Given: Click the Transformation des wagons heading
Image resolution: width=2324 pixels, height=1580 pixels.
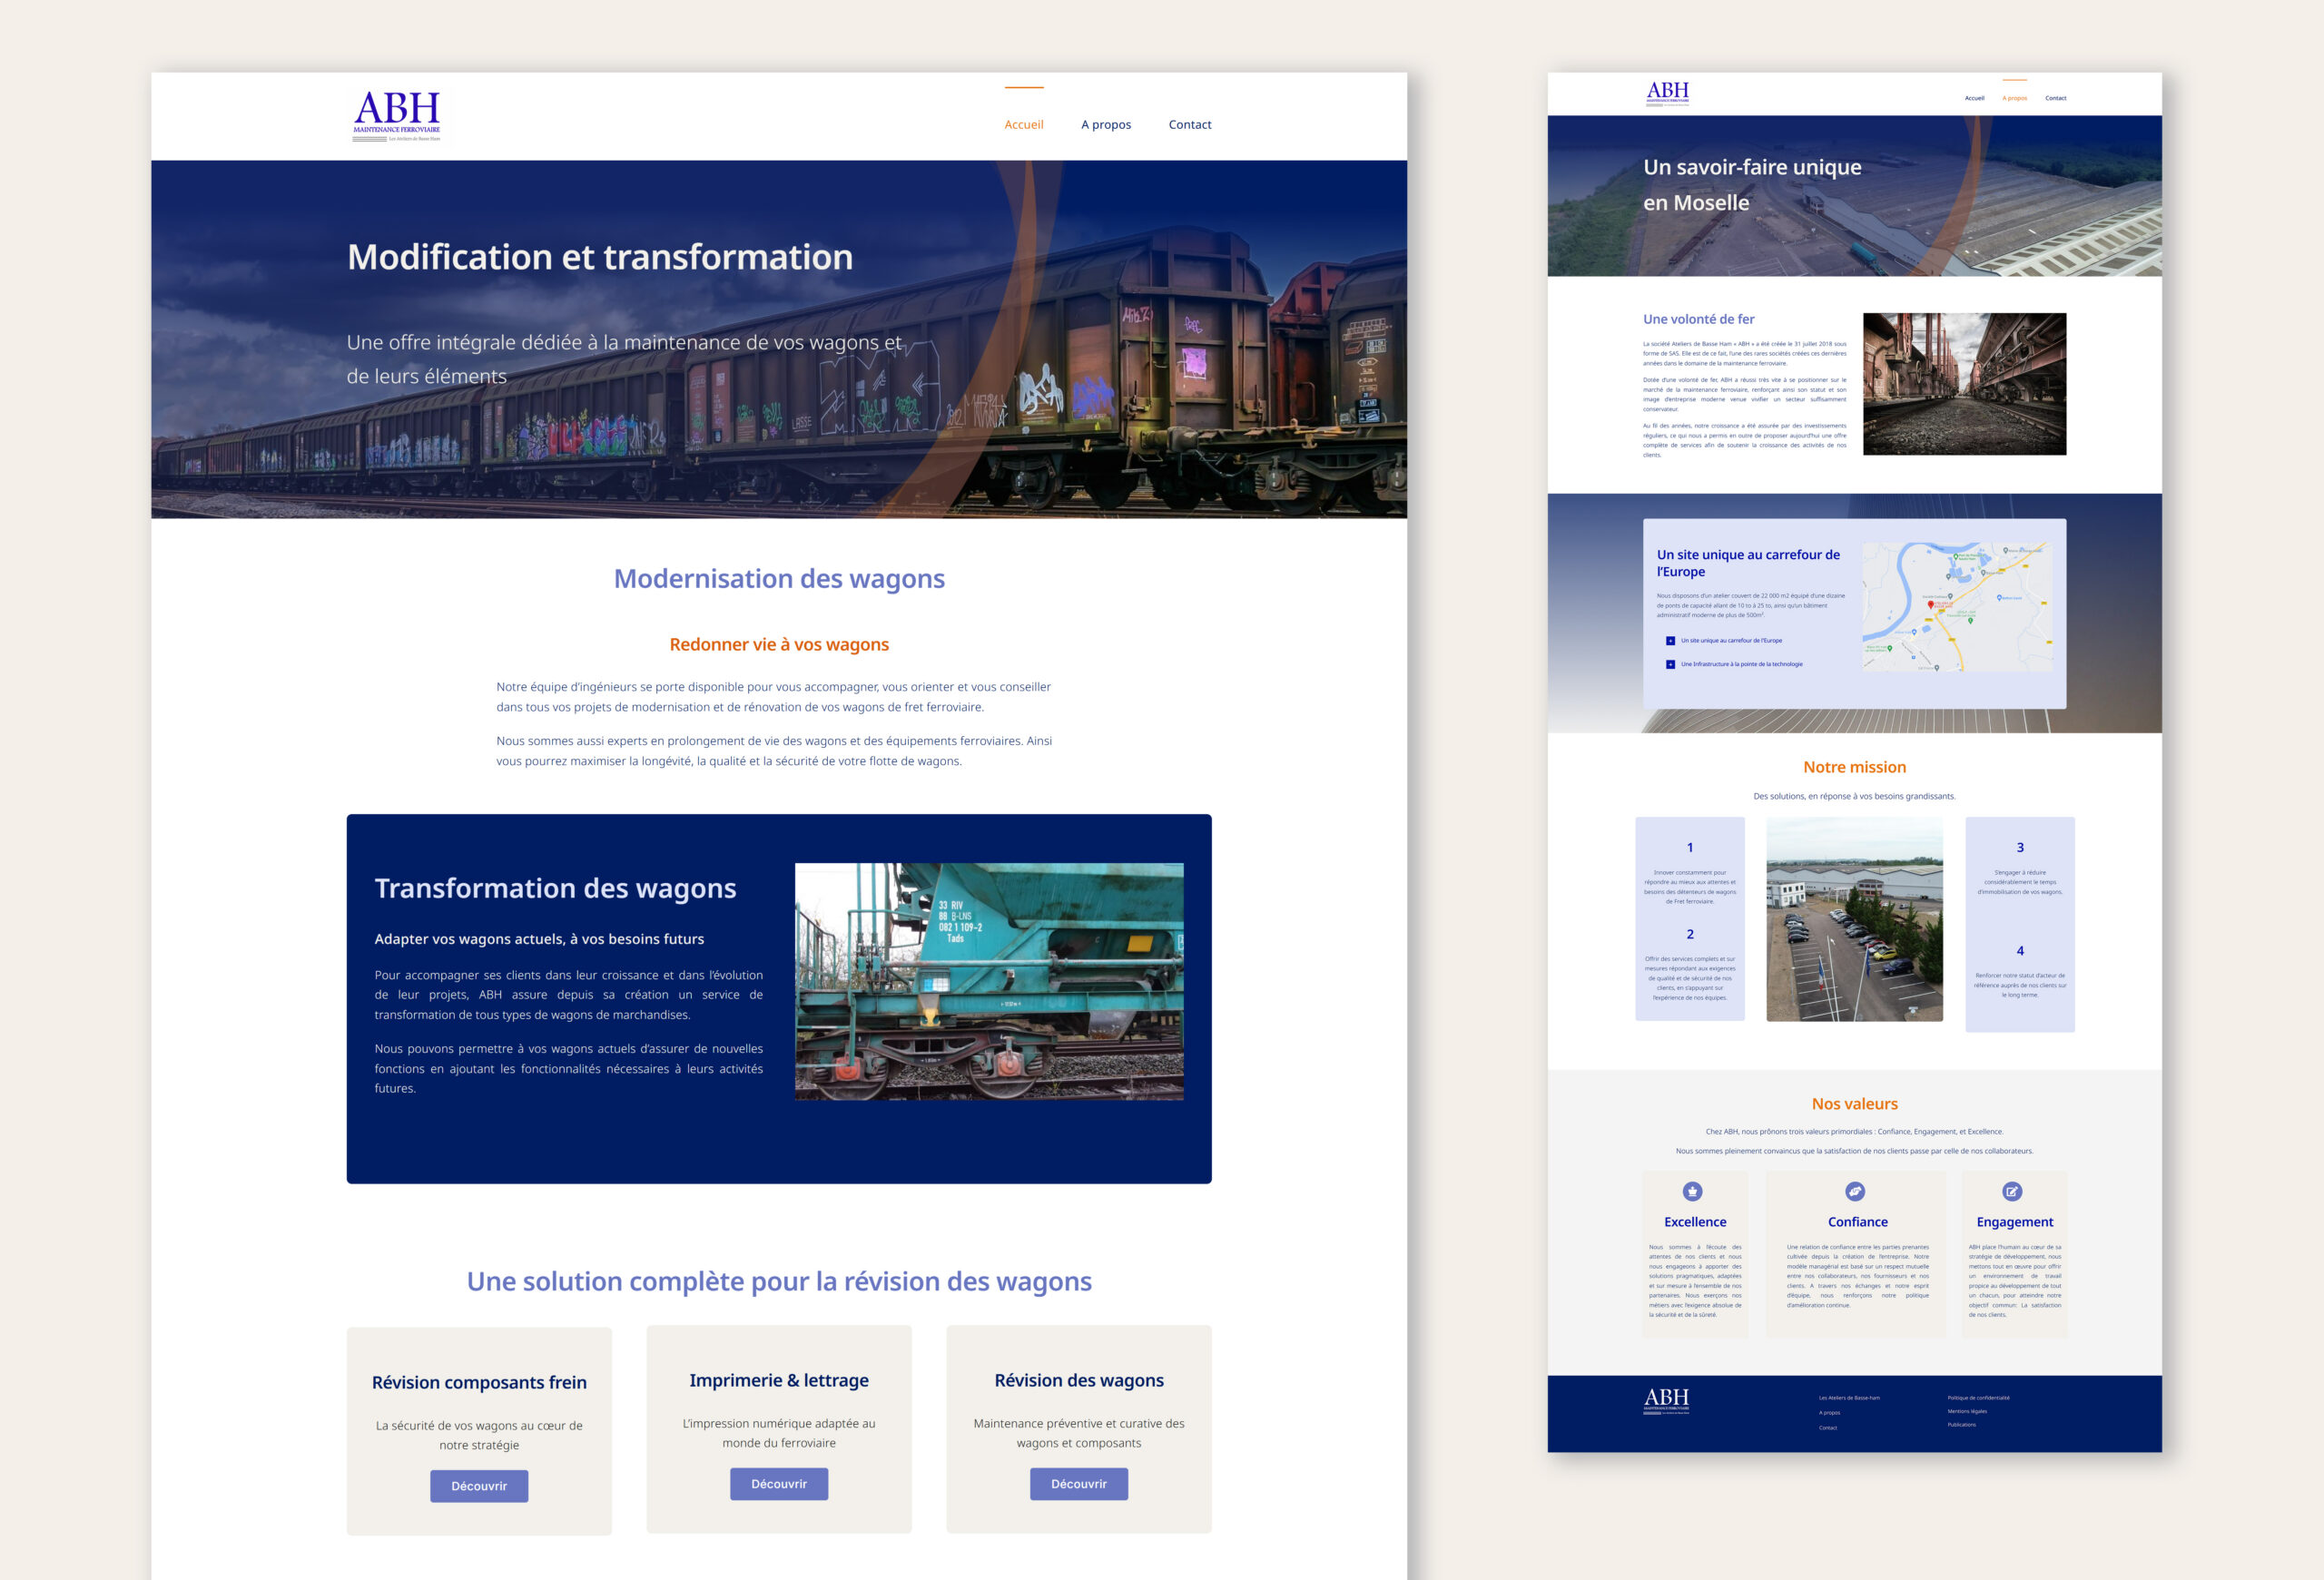Looking at the screenshot, I should (555, 888).
